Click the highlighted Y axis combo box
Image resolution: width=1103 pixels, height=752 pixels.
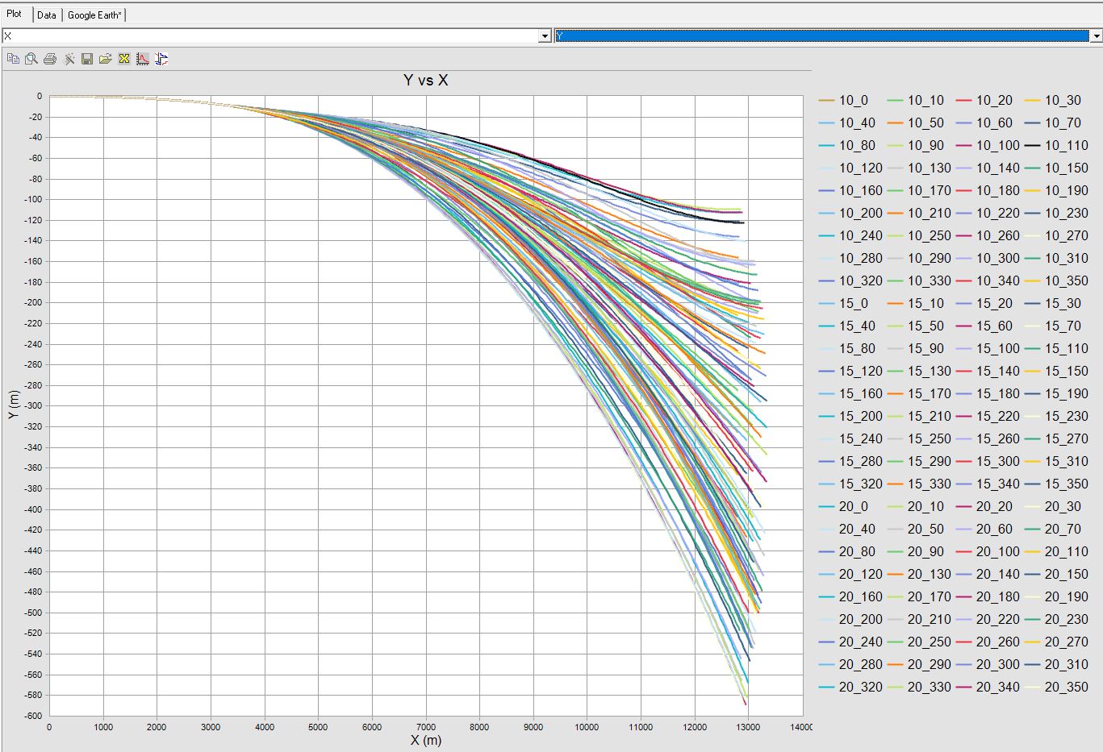point(821,36)
